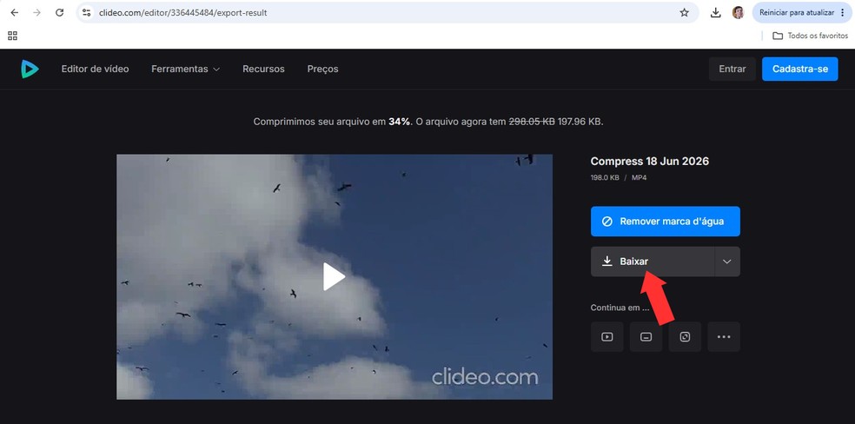The width and height of the screenshot is (855, 424).
Task: Bookmark page with the star icon
Action: click(x=685, y=12)
